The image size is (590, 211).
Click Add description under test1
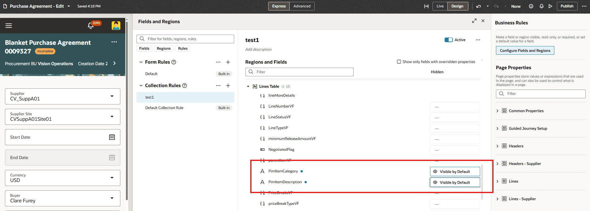[258, 49]
